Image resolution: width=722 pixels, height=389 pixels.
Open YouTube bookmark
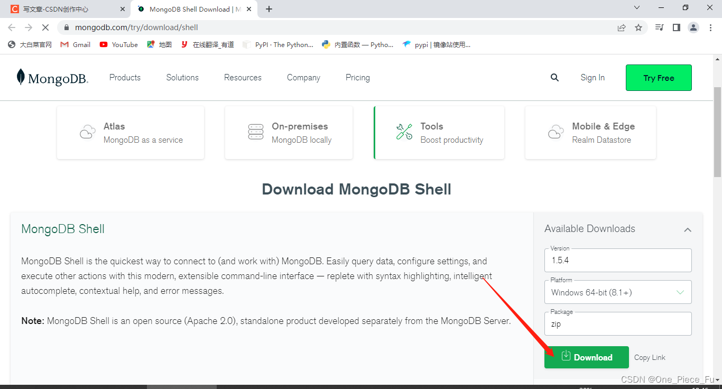pyautogui.click(x=119, y=45)
